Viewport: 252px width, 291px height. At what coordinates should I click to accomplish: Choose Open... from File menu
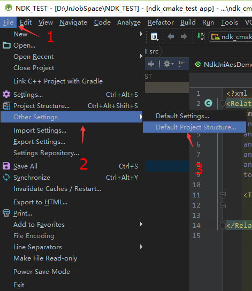click(x=24, y=45)
